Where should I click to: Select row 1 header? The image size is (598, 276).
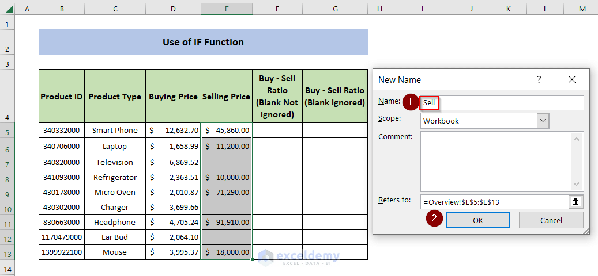pos(7,22)
